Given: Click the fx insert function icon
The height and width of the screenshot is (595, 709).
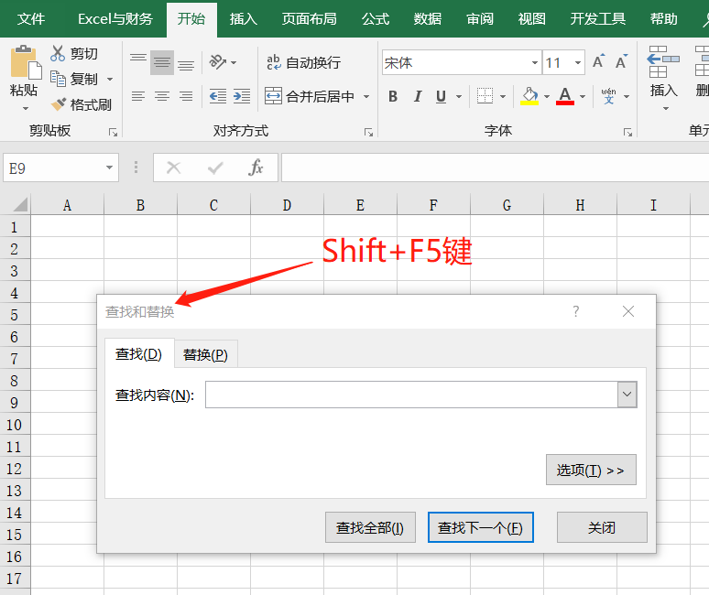Looking at the screenshot, I should (256, 168).
